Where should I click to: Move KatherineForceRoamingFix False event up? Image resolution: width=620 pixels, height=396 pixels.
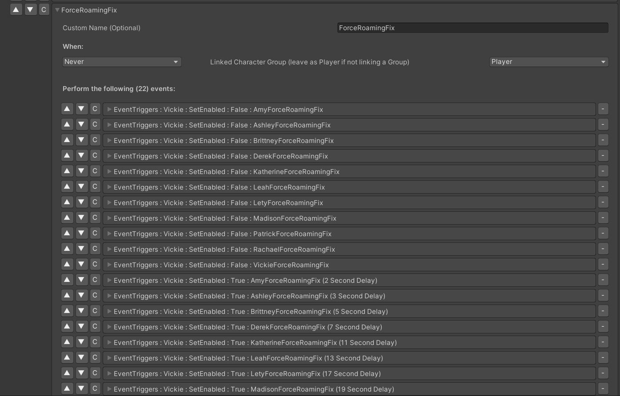[67, 171]
